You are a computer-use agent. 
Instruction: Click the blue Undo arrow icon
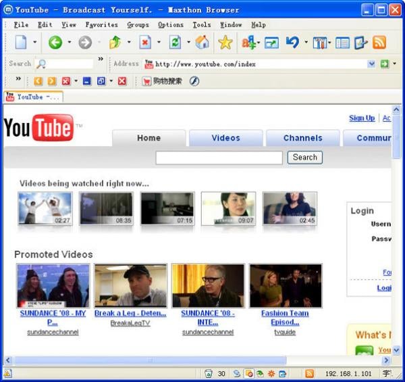coord(292,43)
